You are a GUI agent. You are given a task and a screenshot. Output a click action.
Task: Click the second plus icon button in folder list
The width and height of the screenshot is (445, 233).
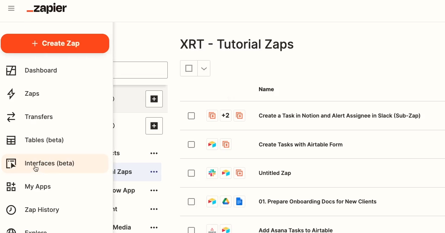click(x=154, y=126)
